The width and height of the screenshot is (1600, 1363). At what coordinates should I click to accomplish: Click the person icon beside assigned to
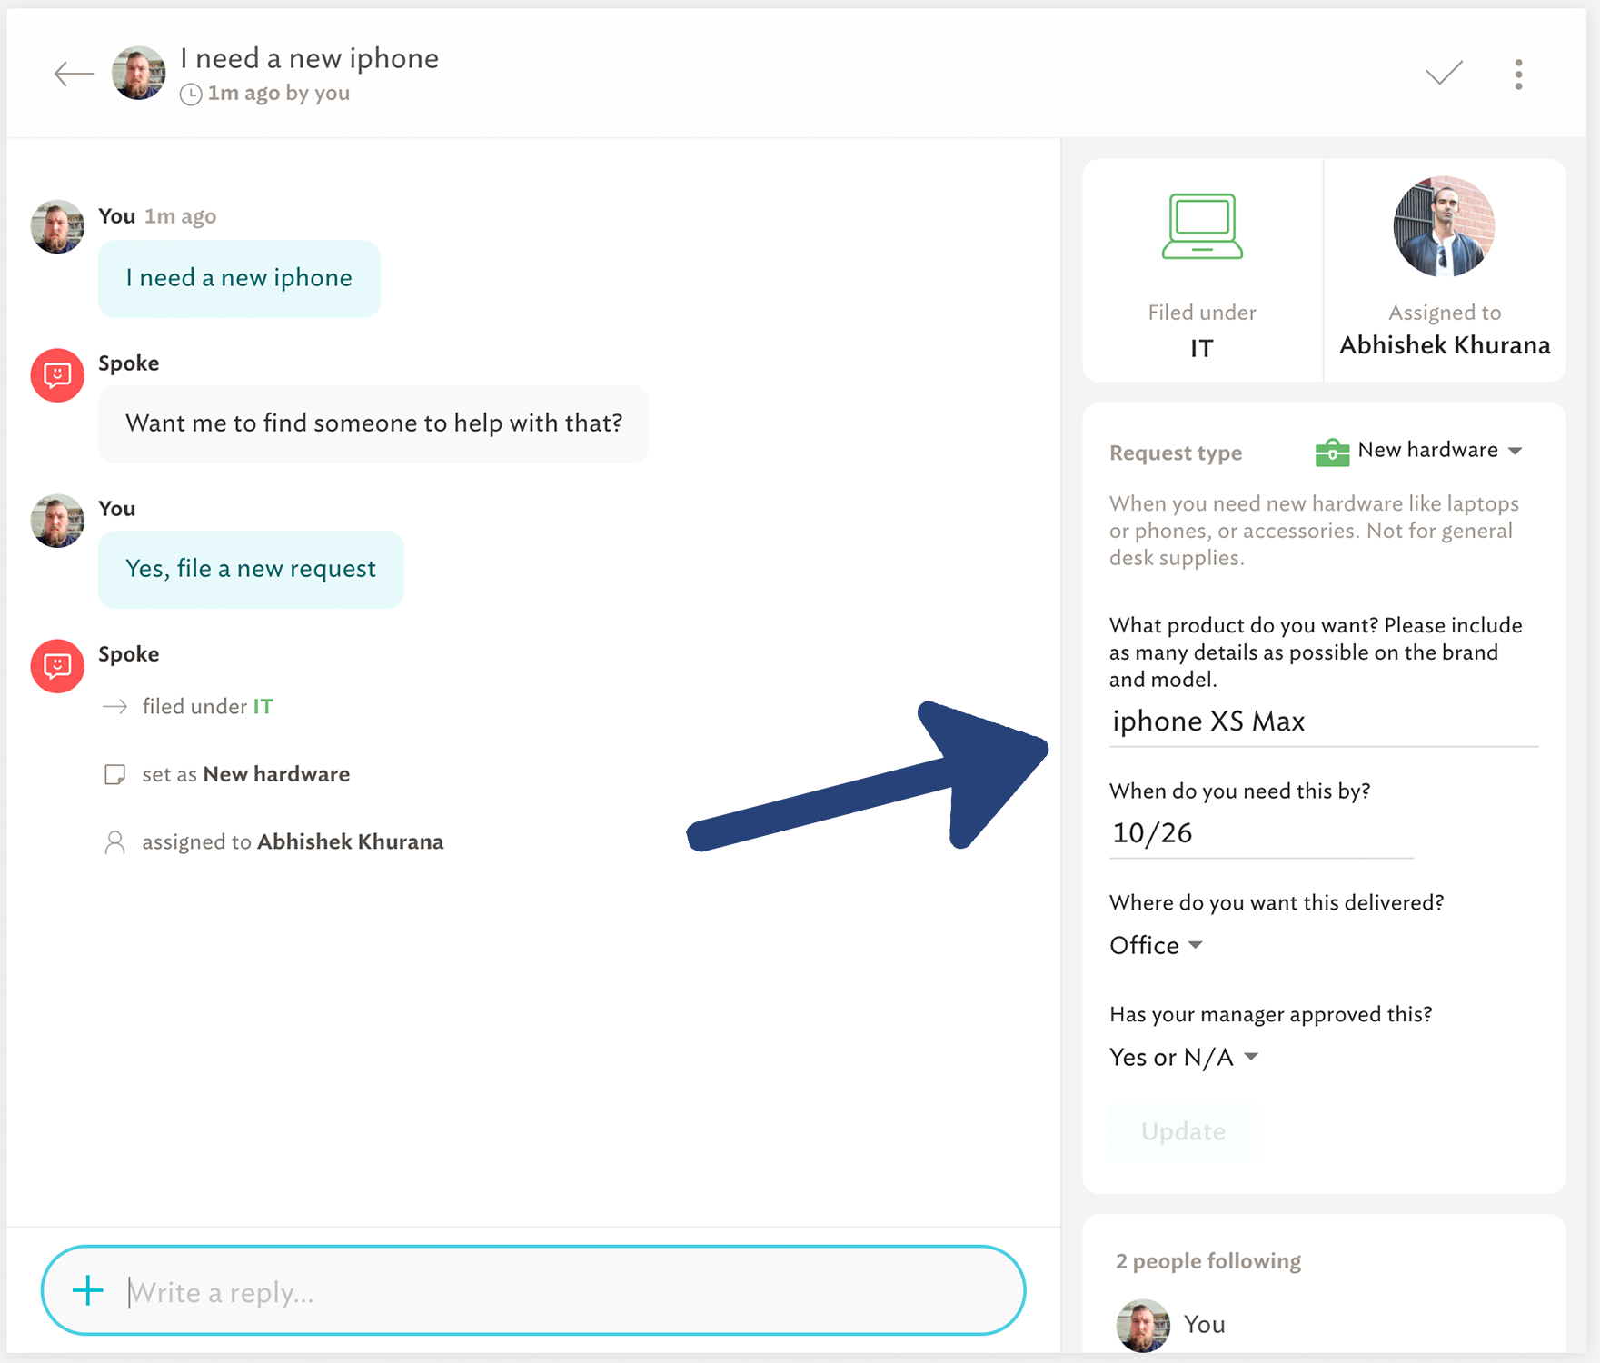tap(114, 842)
